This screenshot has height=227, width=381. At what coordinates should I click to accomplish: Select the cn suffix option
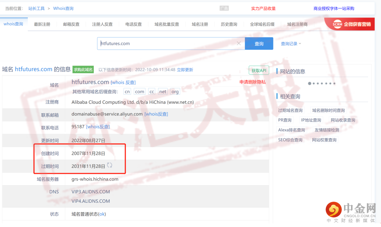coord(127,92)
